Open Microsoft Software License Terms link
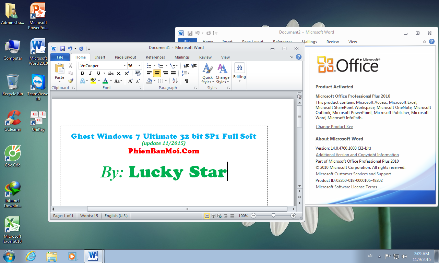This screenshot has width=439, height=263. coord(346,187)
